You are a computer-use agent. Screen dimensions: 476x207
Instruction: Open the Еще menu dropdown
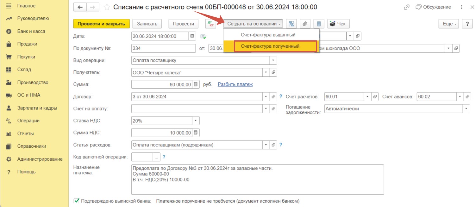[448, 24]
